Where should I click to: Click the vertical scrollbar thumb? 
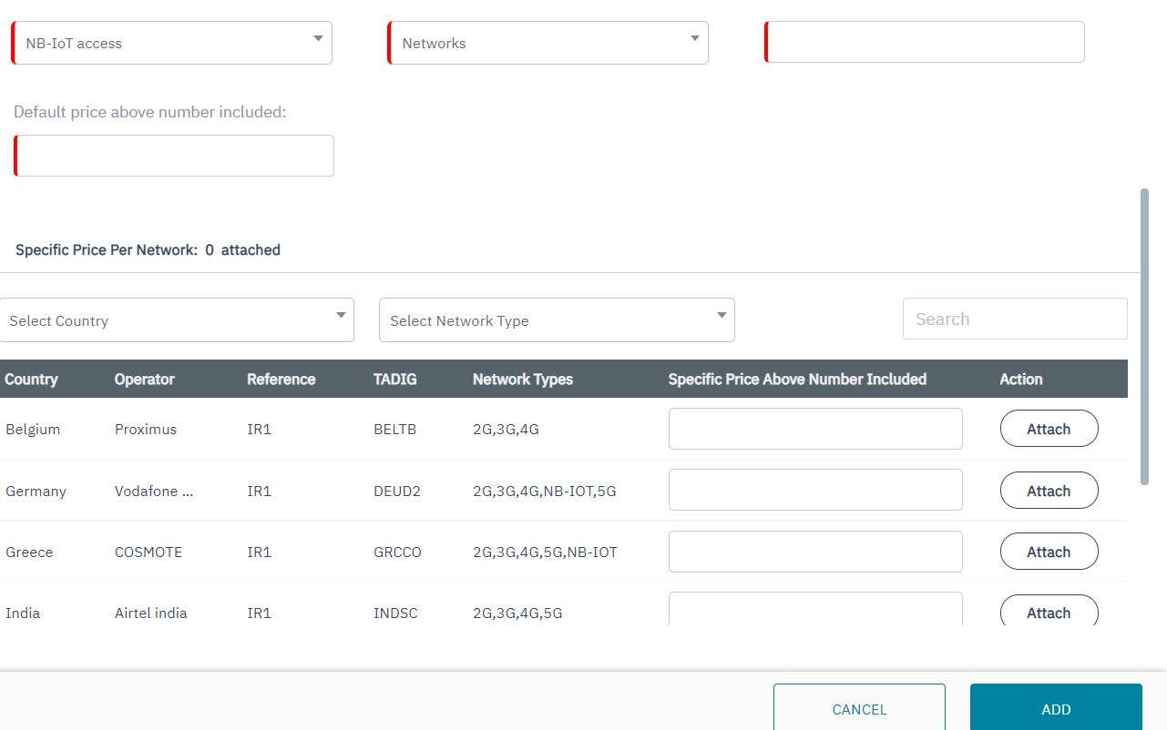pos(1144,337)
